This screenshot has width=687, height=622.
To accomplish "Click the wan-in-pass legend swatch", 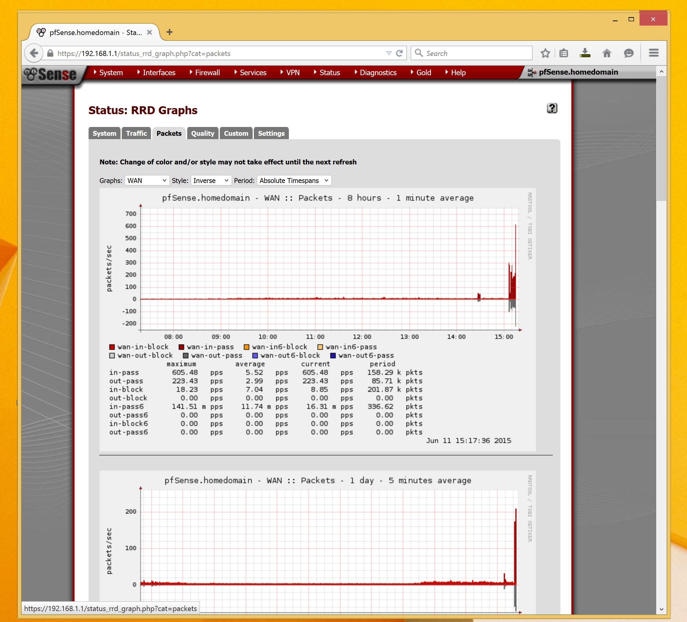I will coord(181,347).
